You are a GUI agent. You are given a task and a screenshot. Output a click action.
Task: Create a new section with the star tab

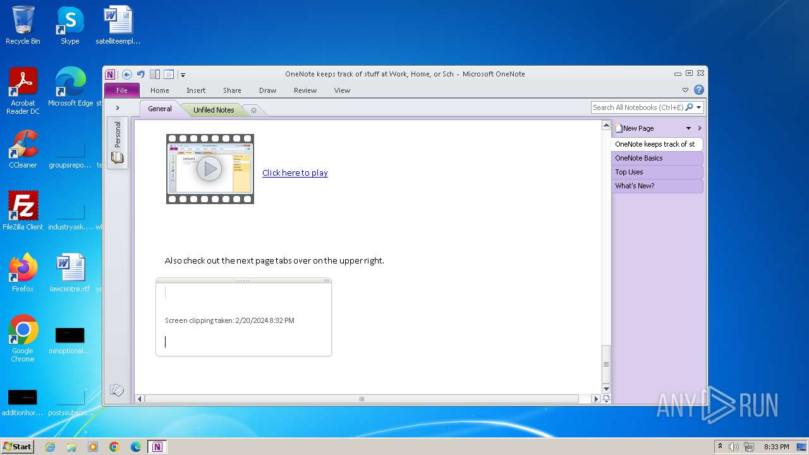(253, 110)
